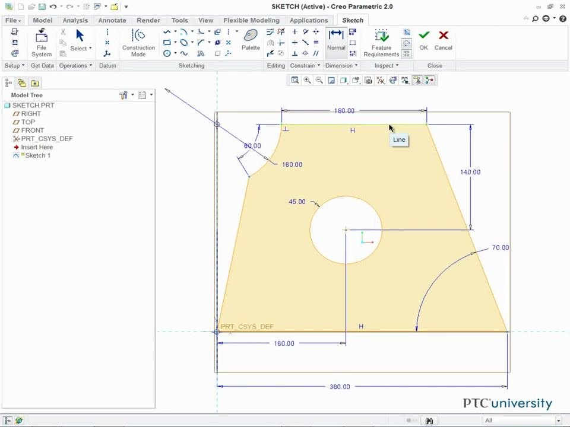
Task: Select the Text sketching tool
Action: pos(201,54)
